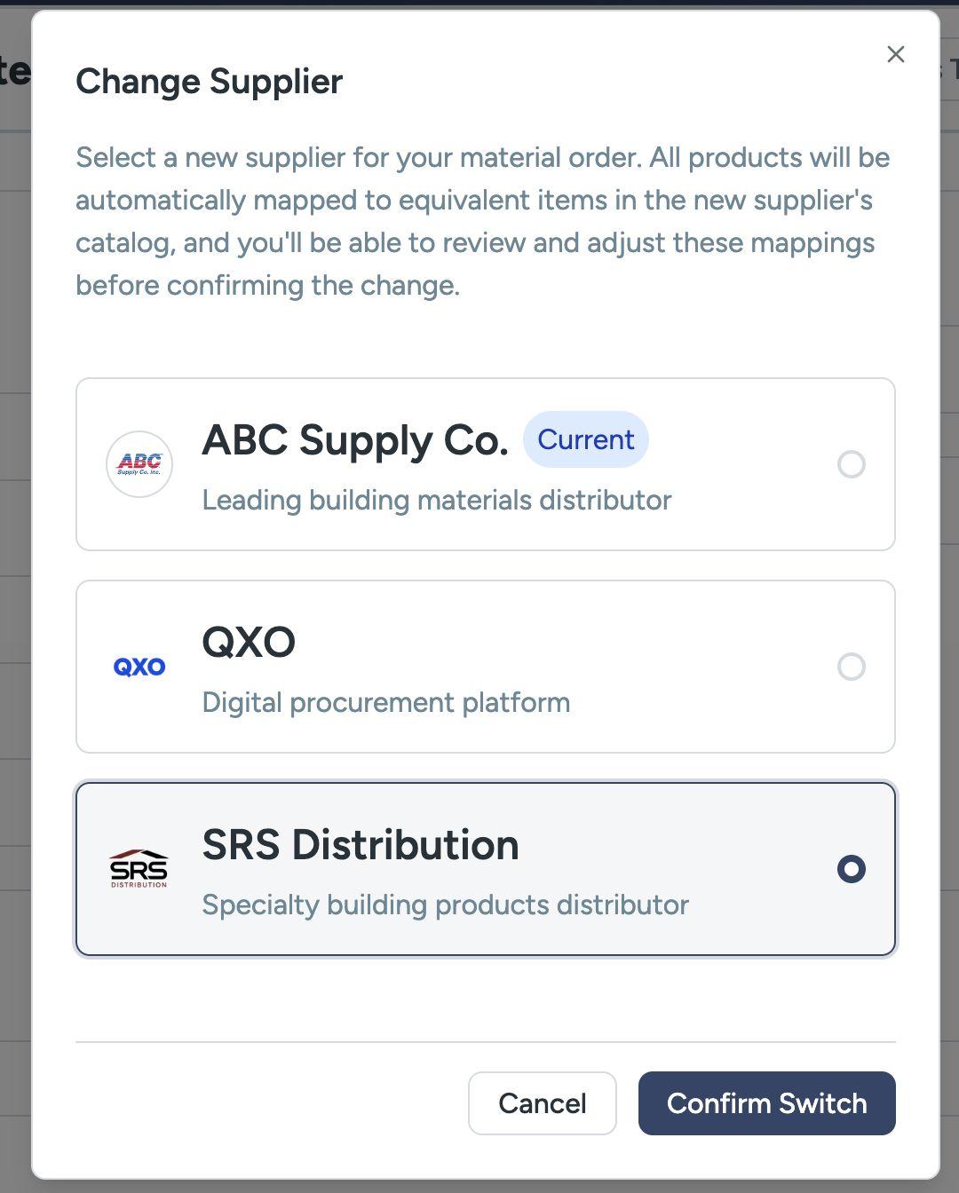Cancel the supplier change
The width and height of the screenshot is (959, 1193).
(x=542, y=1103)
